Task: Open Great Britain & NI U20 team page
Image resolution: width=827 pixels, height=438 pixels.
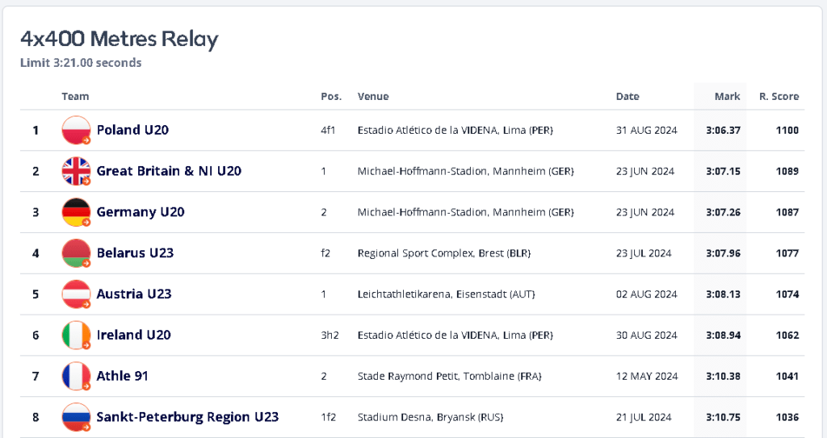Action: (x=169, y=171)
